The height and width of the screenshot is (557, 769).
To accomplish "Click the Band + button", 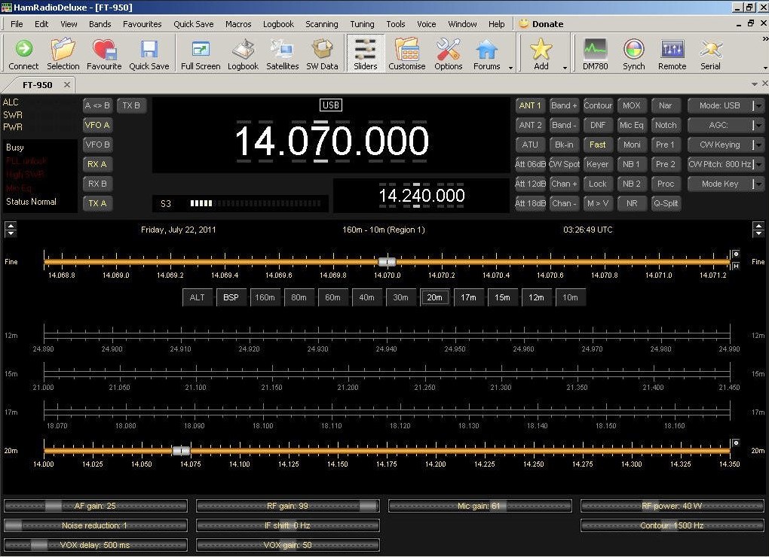I will (564, 105).
